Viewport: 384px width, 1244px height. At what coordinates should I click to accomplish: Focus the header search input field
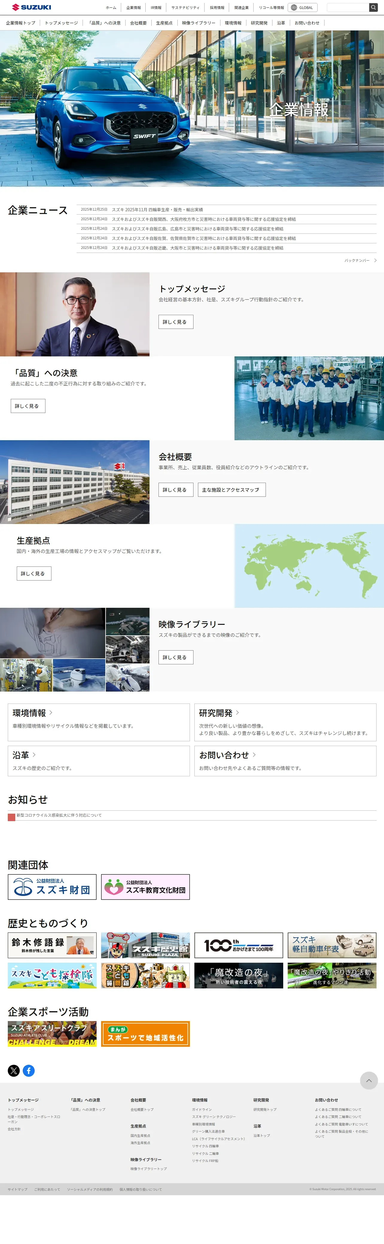coord(348,7)
